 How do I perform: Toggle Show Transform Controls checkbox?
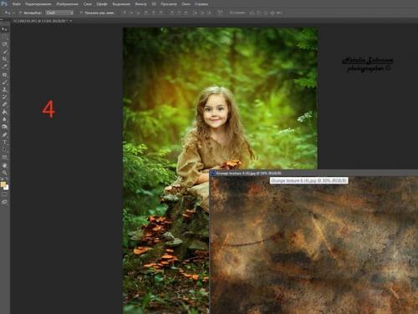coord(81,13)
